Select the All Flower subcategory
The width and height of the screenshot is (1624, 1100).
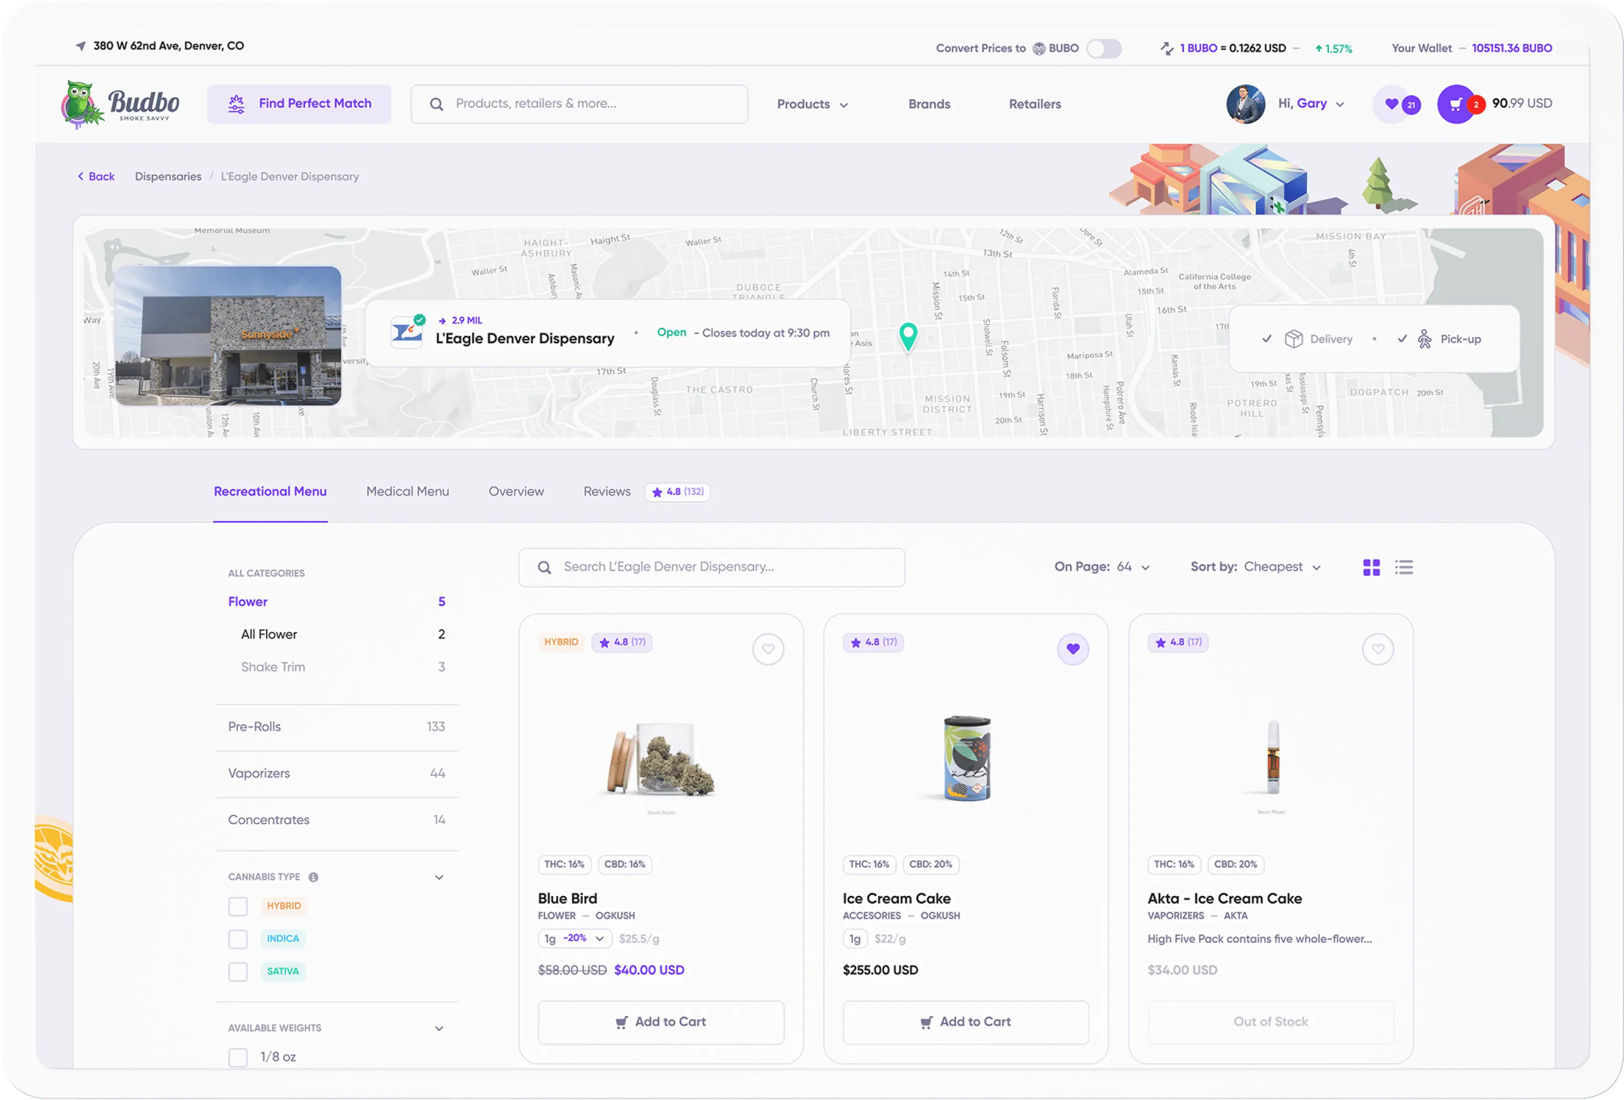point(342,635)
